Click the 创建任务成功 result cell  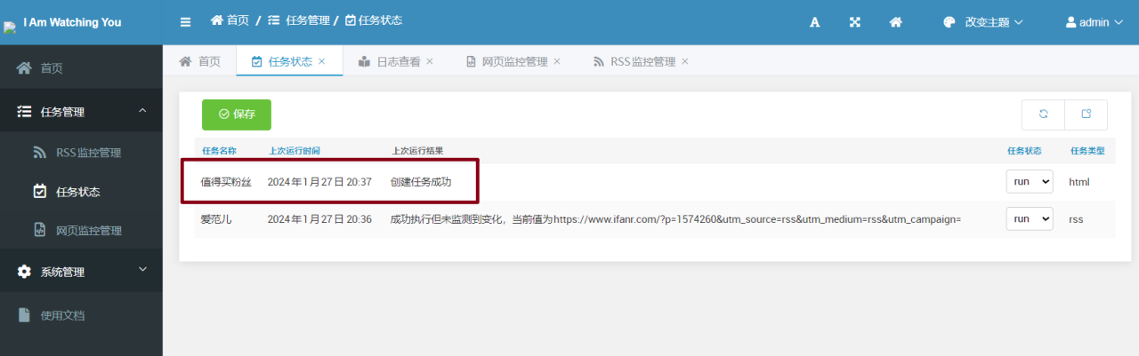click(421, 182)
